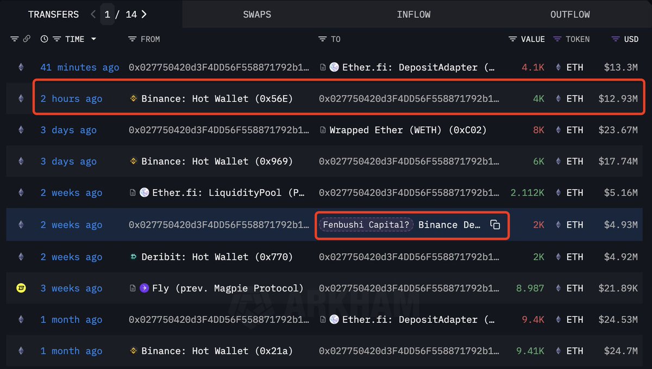Click the $4.92M USD amount
652x369 pixels.
pos(620,257)
